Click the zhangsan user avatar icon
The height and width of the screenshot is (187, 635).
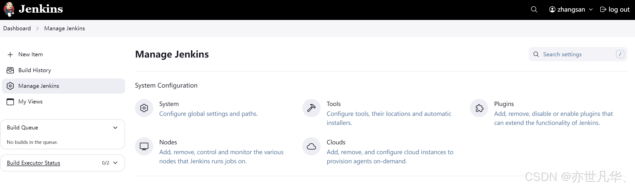[x=552, y=10]
